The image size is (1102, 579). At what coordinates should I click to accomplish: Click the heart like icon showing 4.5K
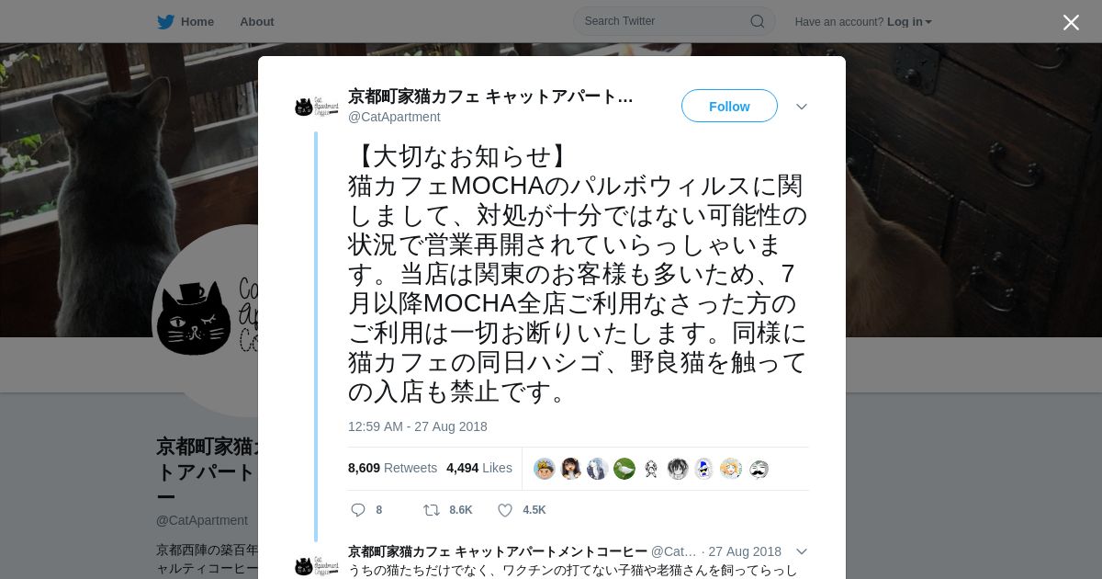pyautogui.click(x=504, y=509)
